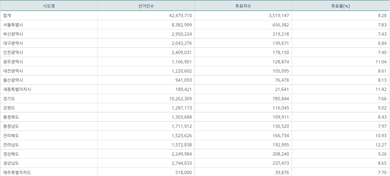
Task: Click the 시도명 column header
Action: tap(48, 6)
